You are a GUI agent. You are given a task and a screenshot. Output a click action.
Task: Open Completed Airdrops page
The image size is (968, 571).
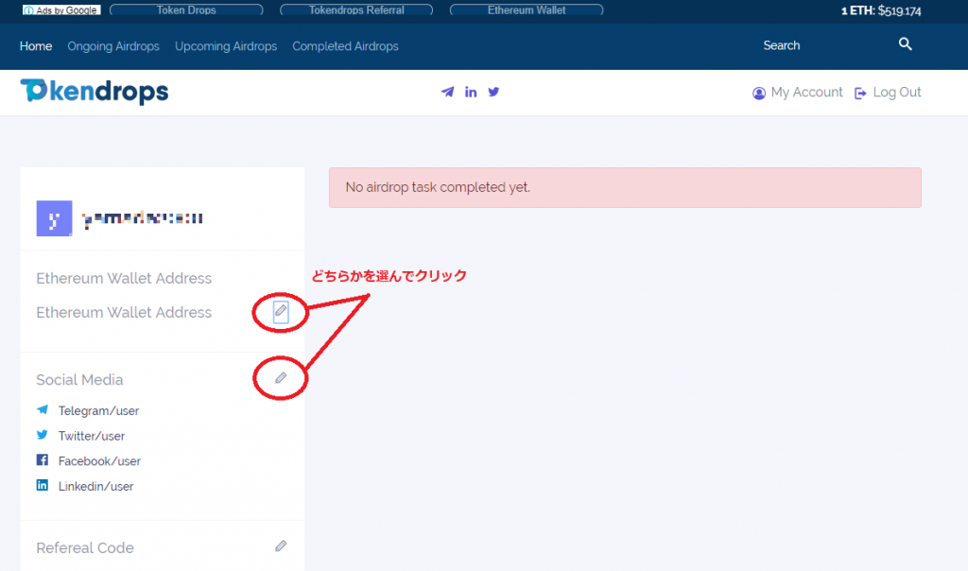tap(346, 46)
